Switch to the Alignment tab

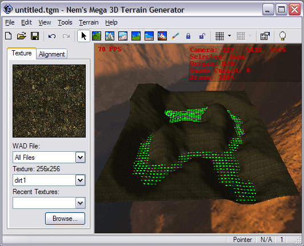click(51, 54)
